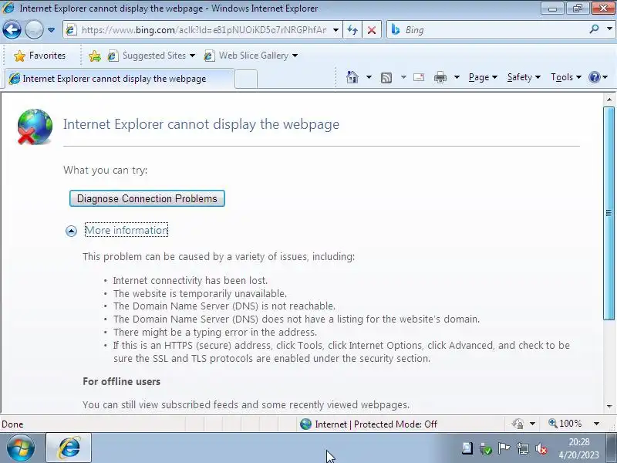Click the scrollbar up arrow

coord(609,100)
